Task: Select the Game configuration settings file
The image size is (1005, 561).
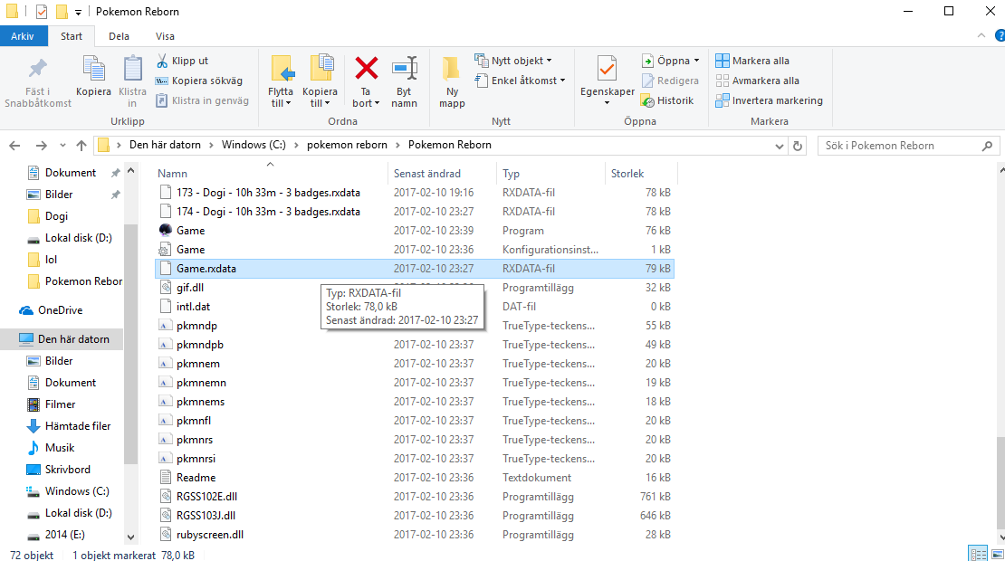Action: 415,249
